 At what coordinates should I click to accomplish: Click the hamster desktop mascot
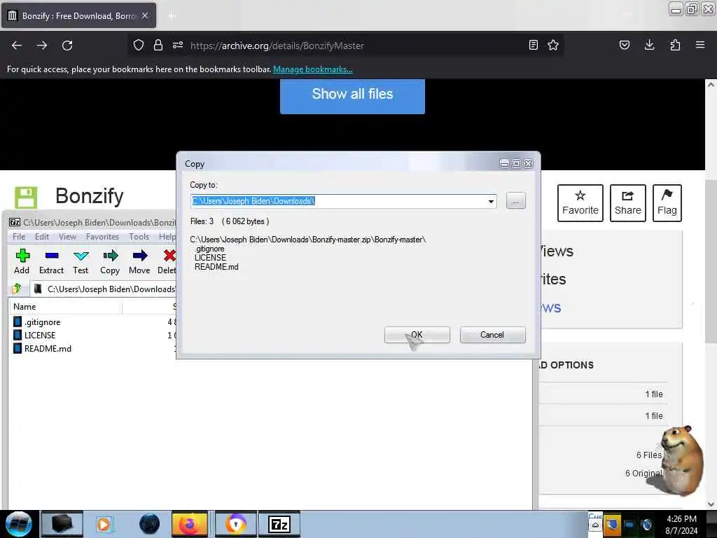point(681,460)
